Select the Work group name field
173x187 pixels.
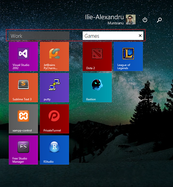tap(39, 36)
